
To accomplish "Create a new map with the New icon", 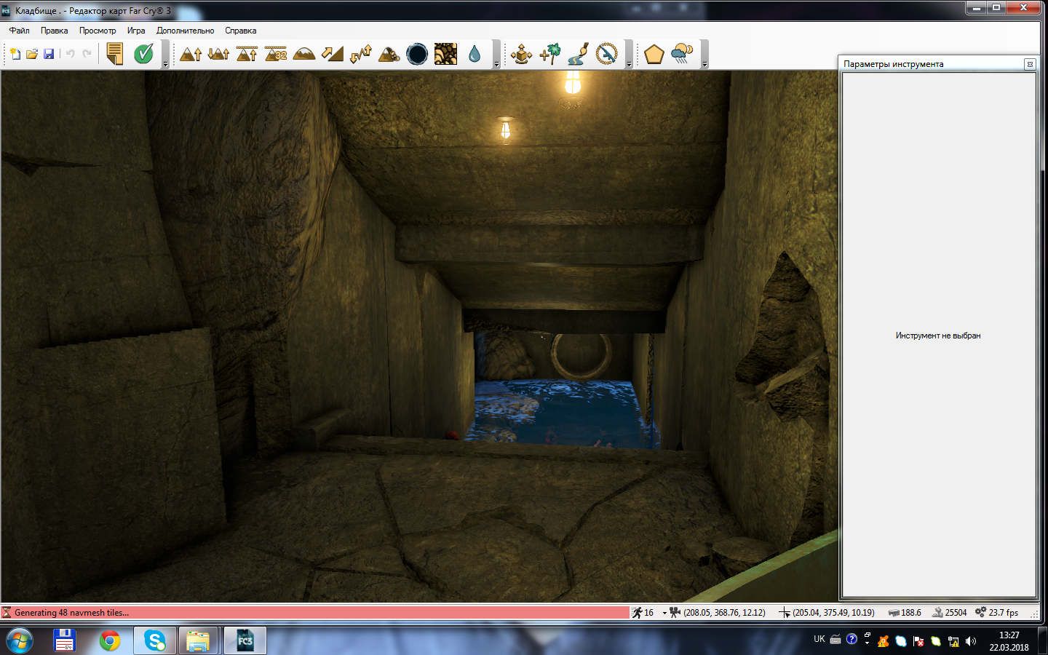I will click(x=15, y=54).
